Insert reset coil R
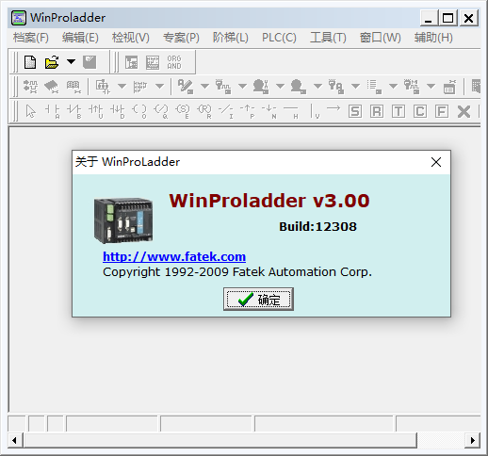This screenshot has height=456, width=488. tap(204, 111)
